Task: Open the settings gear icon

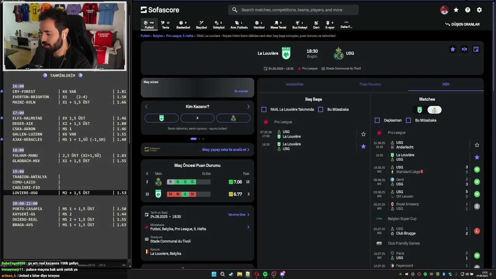Action: 479,10
